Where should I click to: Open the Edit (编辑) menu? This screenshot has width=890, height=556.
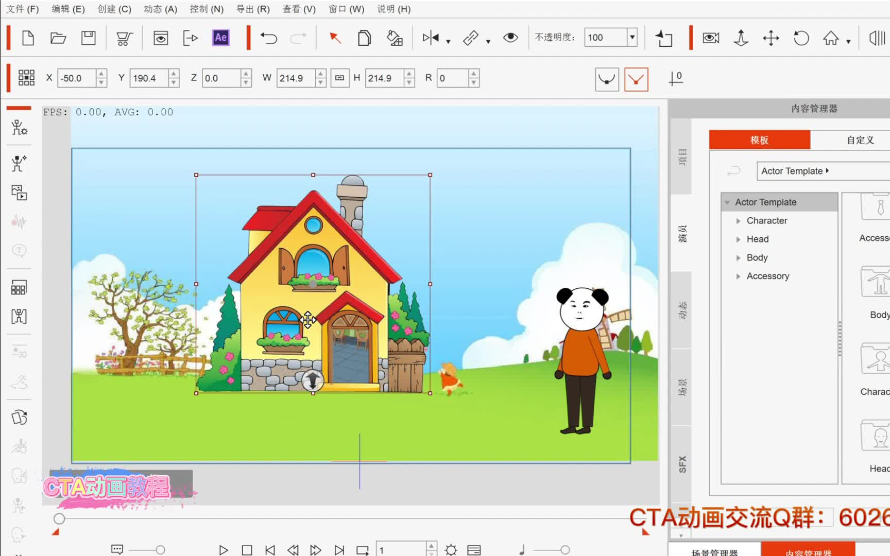click(68, 9)
